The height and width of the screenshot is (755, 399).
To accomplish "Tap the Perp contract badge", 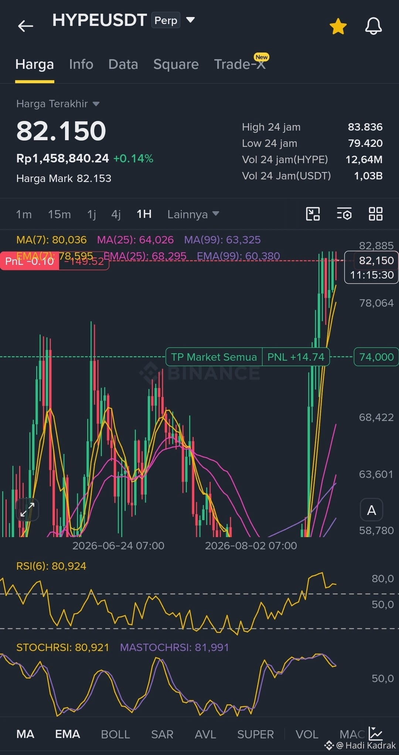I will [166, 20].
